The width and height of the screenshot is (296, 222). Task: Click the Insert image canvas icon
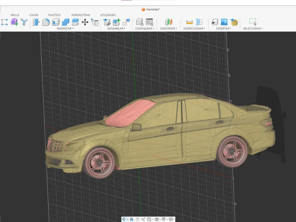[x=224, y=22]
